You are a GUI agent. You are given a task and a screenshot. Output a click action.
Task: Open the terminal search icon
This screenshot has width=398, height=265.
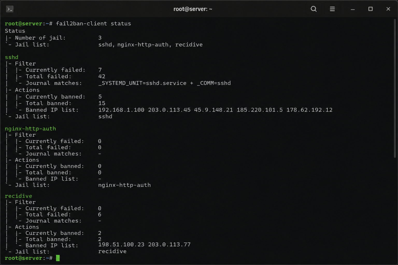[314, 9]
